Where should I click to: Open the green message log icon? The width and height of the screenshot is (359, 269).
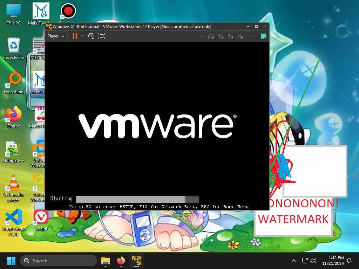pyautogui.click(x=264, y=36)
